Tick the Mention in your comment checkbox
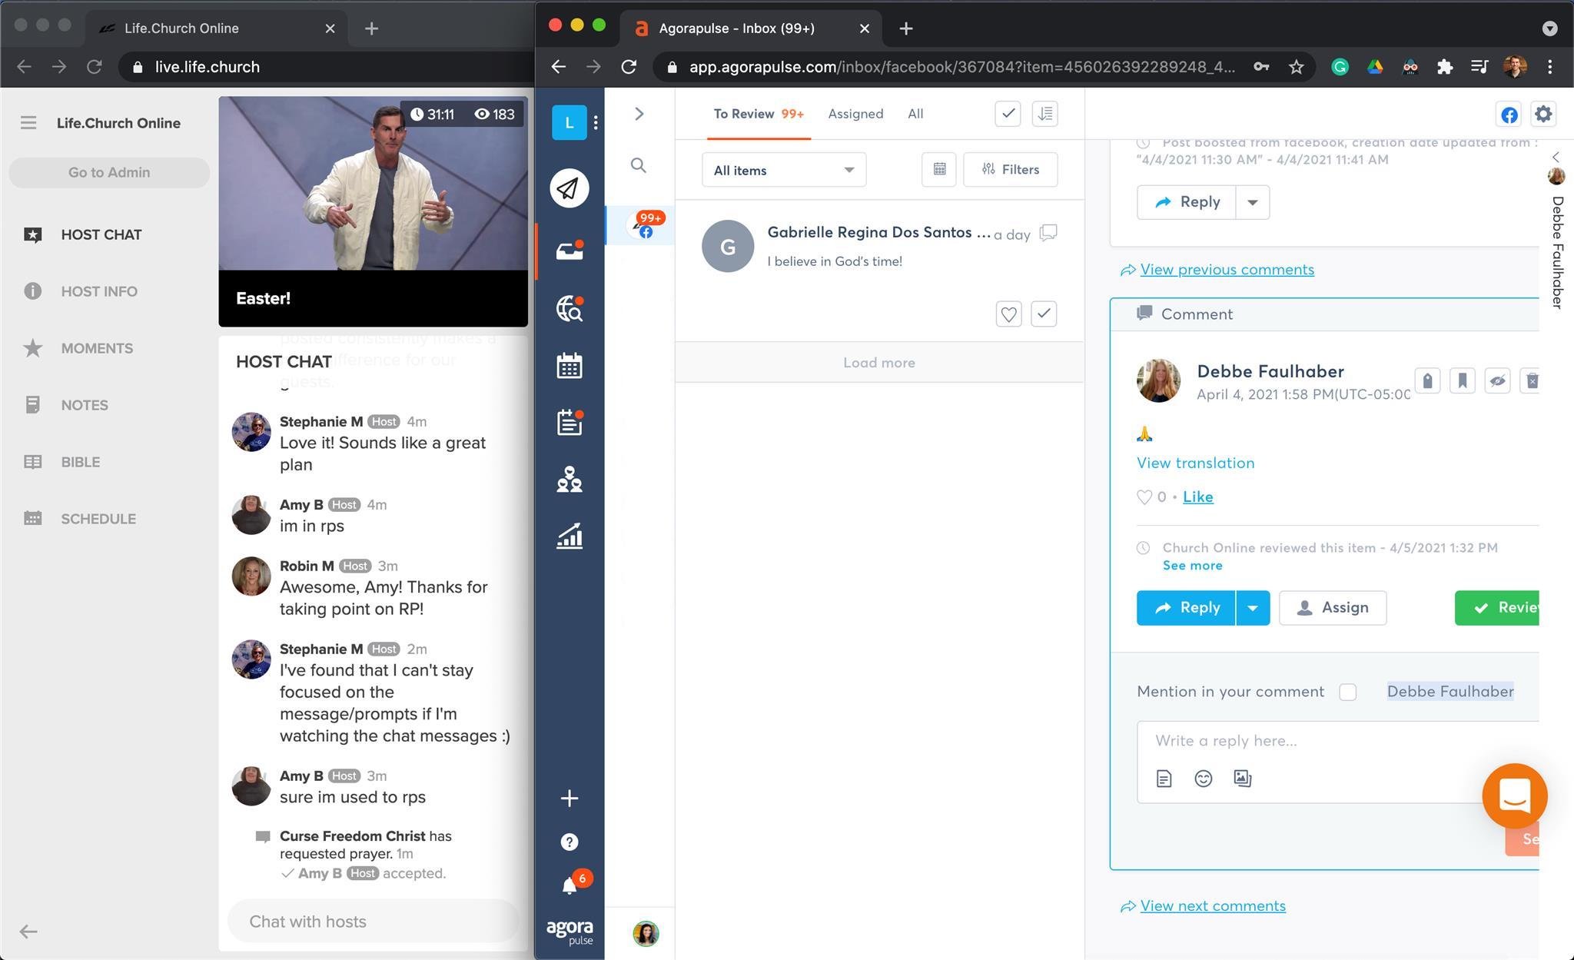The width and height of the screenshot is (1574, 960). coord(1347,692)
